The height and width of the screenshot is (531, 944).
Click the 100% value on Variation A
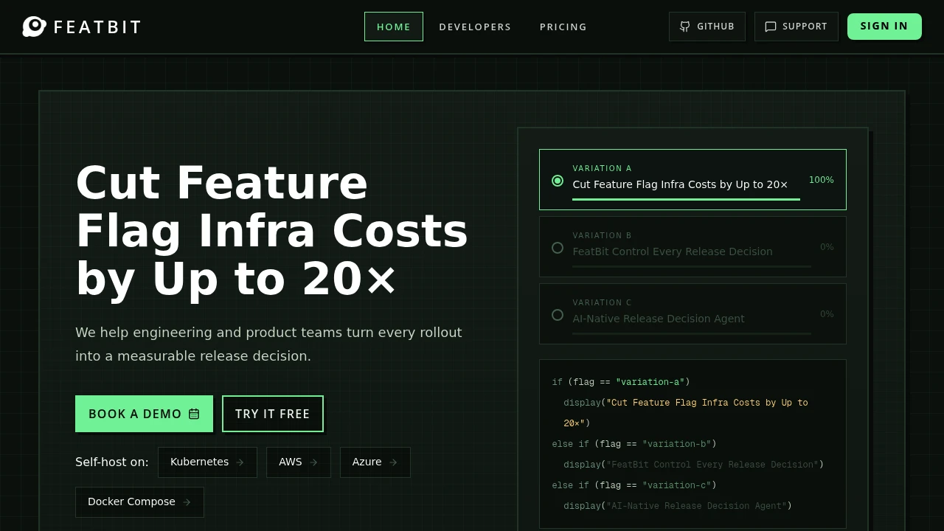(822, 180)
